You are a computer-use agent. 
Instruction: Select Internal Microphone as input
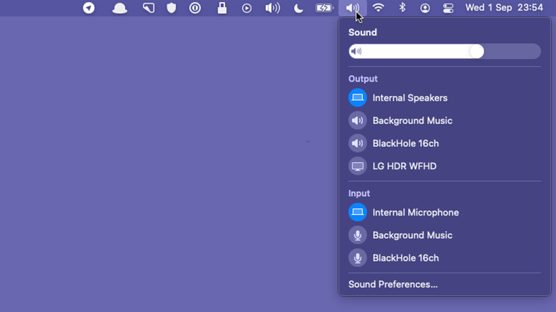click(445, 212)
